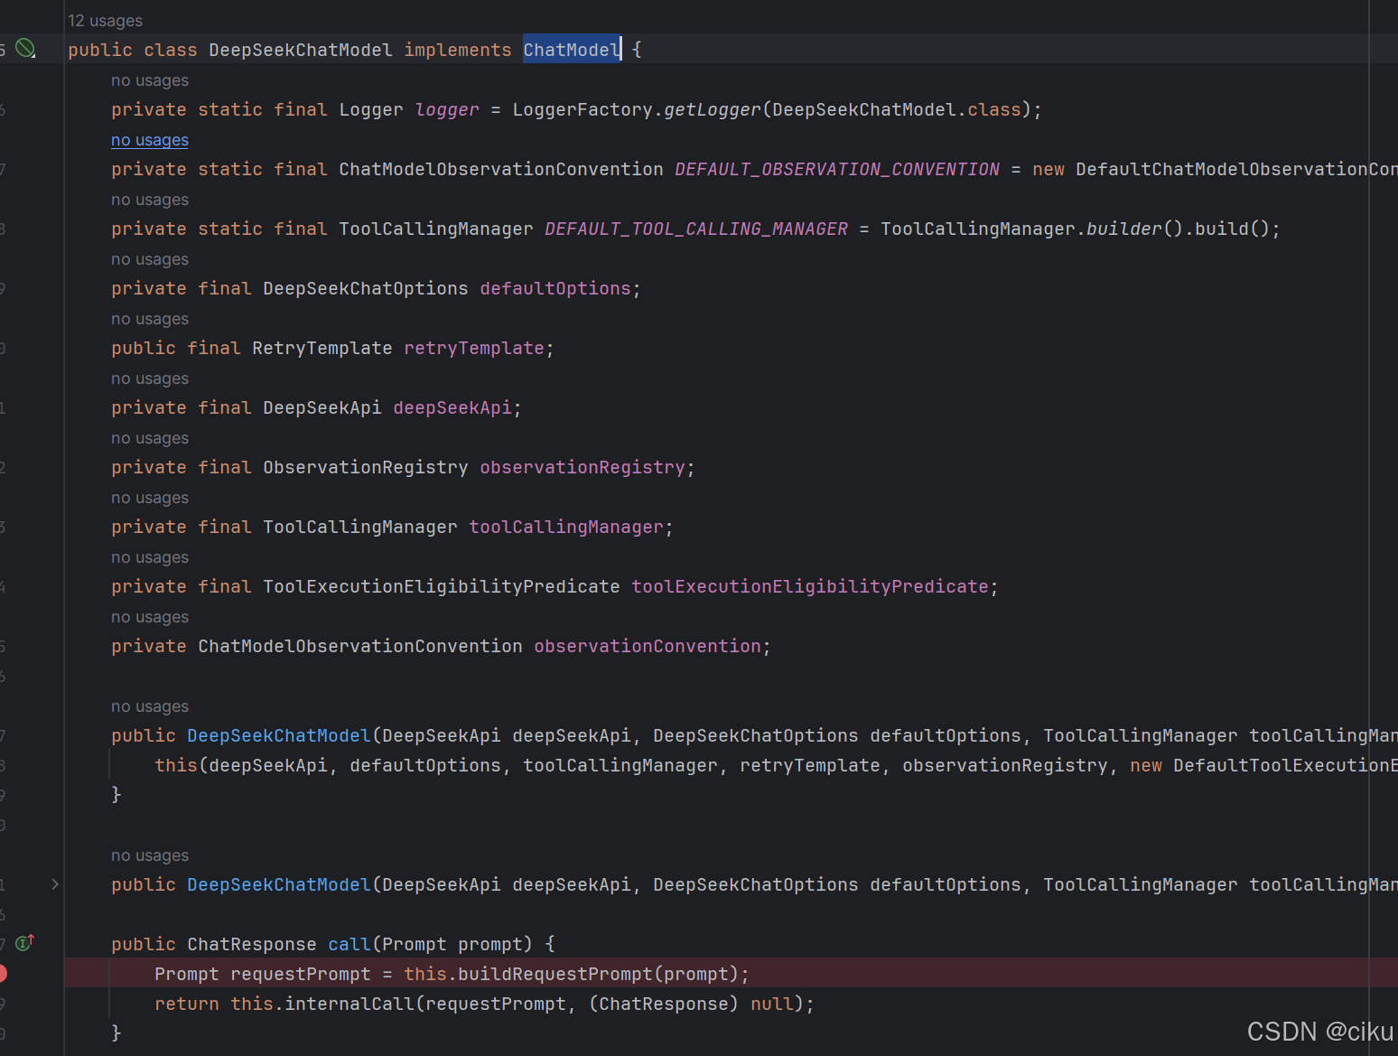Click the purple 'defaultOptions' field name

tap(555, 288)
